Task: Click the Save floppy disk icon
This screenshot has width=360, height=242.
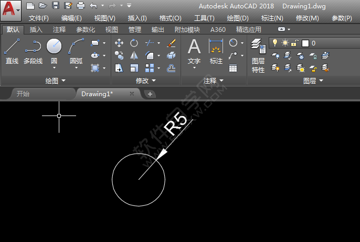Action: click(x=56, y=6)
